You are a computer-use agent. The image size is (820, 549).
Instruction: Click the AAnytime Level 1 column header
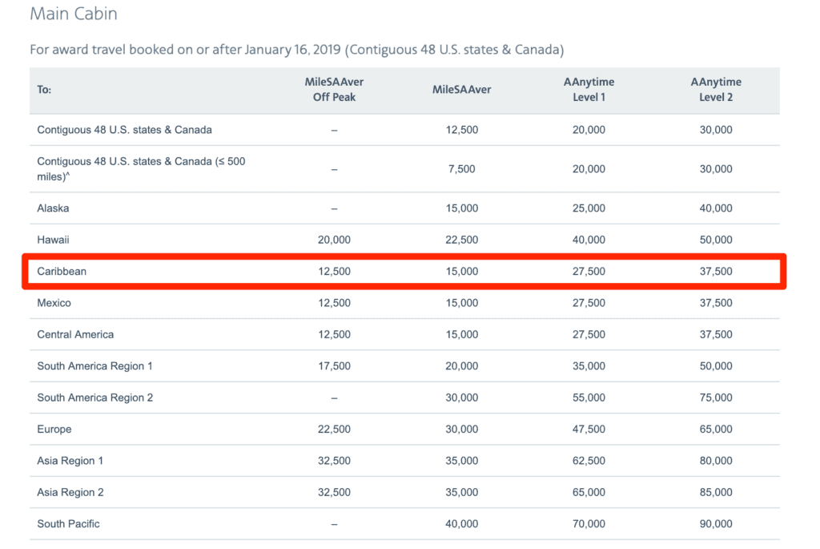click(x=589, y=90)
